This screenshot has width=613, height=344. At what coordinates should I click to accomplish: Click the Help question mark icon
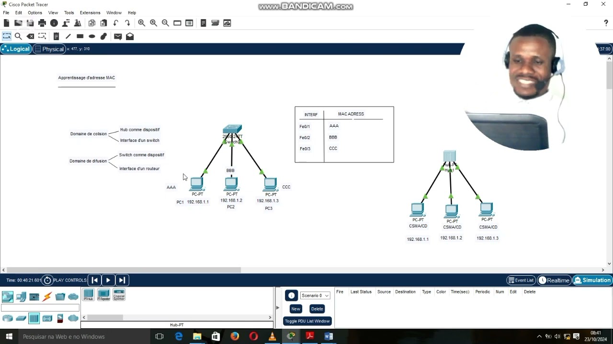606,23
